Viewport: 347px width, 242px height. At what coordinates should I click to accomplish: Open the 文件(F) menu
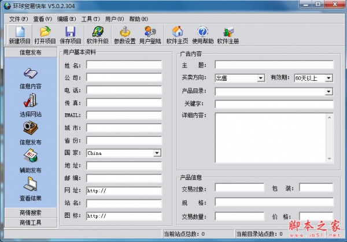pyautogui.click(x=19, y=19)
